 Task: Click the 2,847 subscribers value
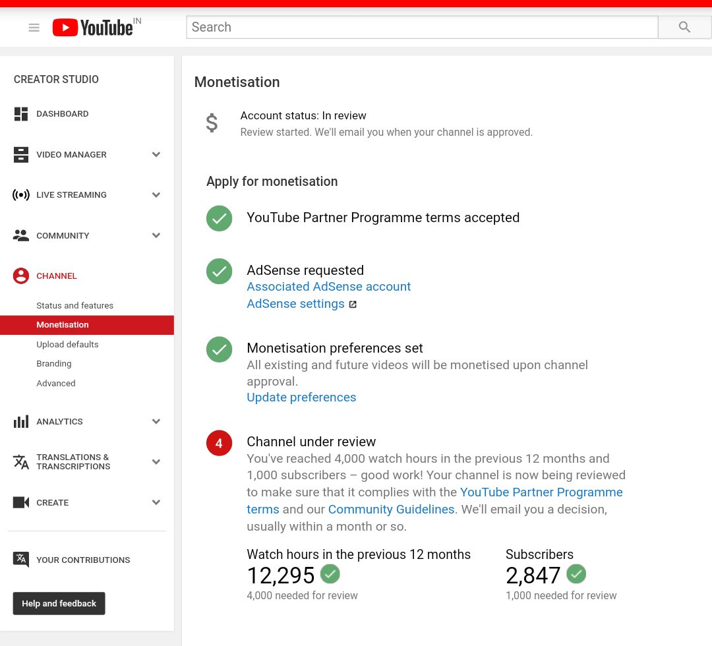coord(533,575)
